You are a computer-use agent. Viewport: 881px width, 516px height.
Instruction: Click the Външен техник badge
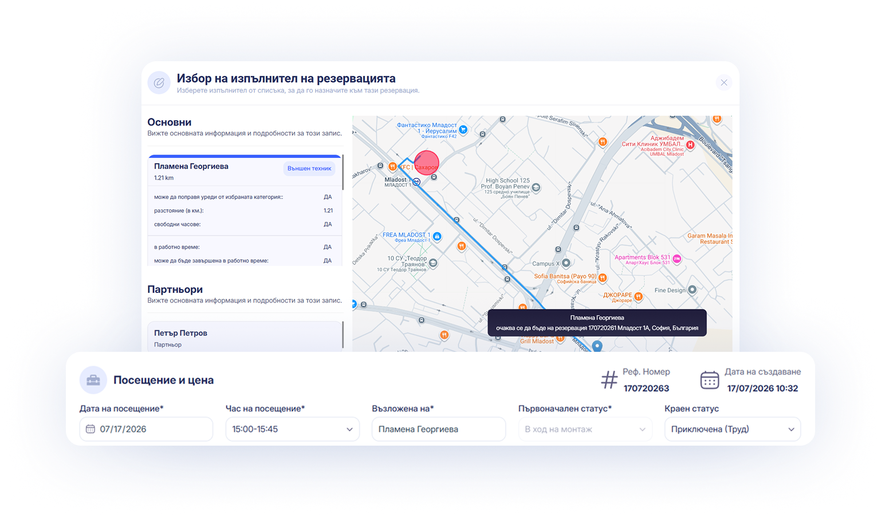(x=309, y=168)
